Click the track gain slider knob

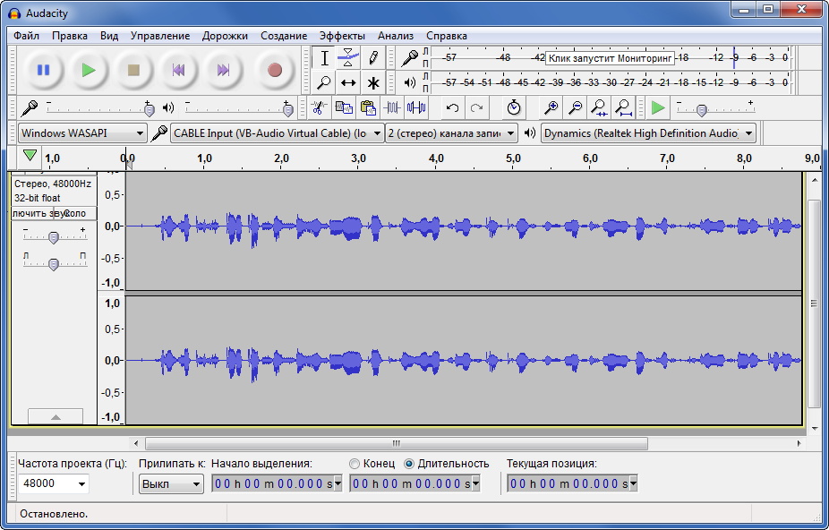(54, 237)
